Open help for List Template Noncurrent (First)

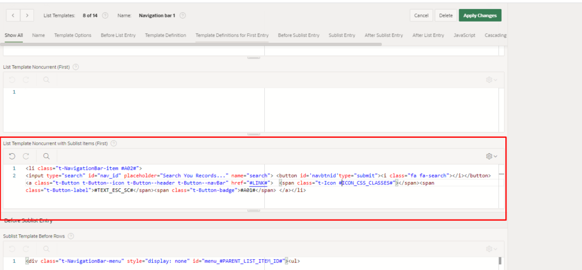pos(76,67)
